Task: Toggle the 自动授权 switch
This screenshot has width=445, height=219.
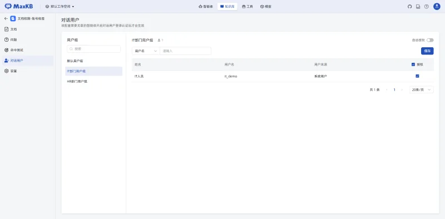Action: [430, 40]
